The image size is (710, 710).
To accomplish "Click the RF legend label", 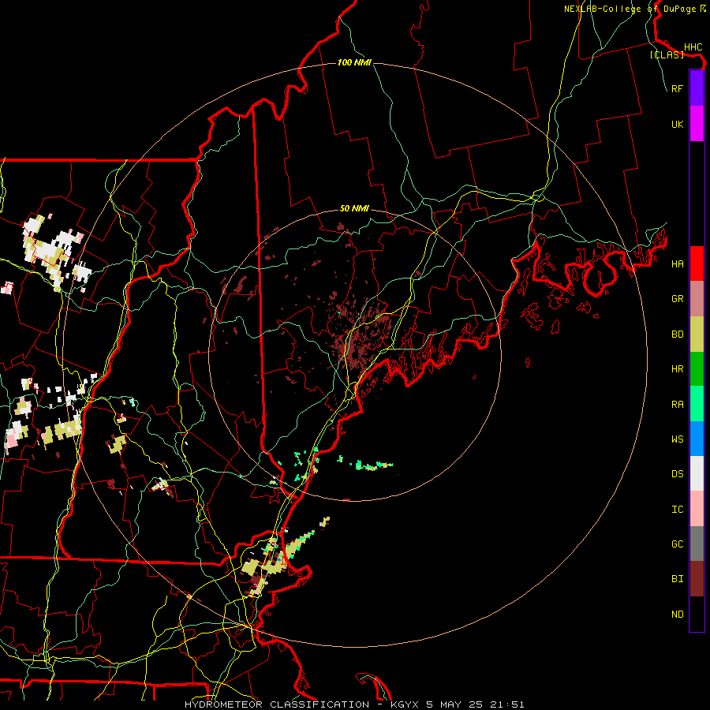I will pyautogui.click(x=677, y=88).
